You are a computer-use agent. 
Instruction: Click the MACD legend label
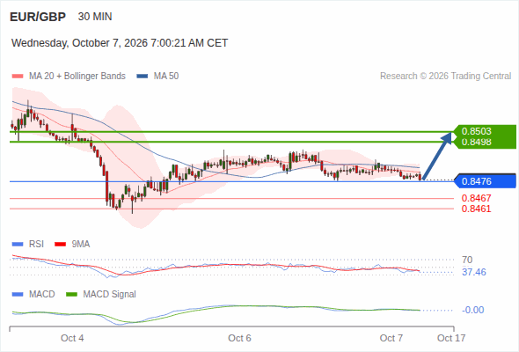coord(42,294)
